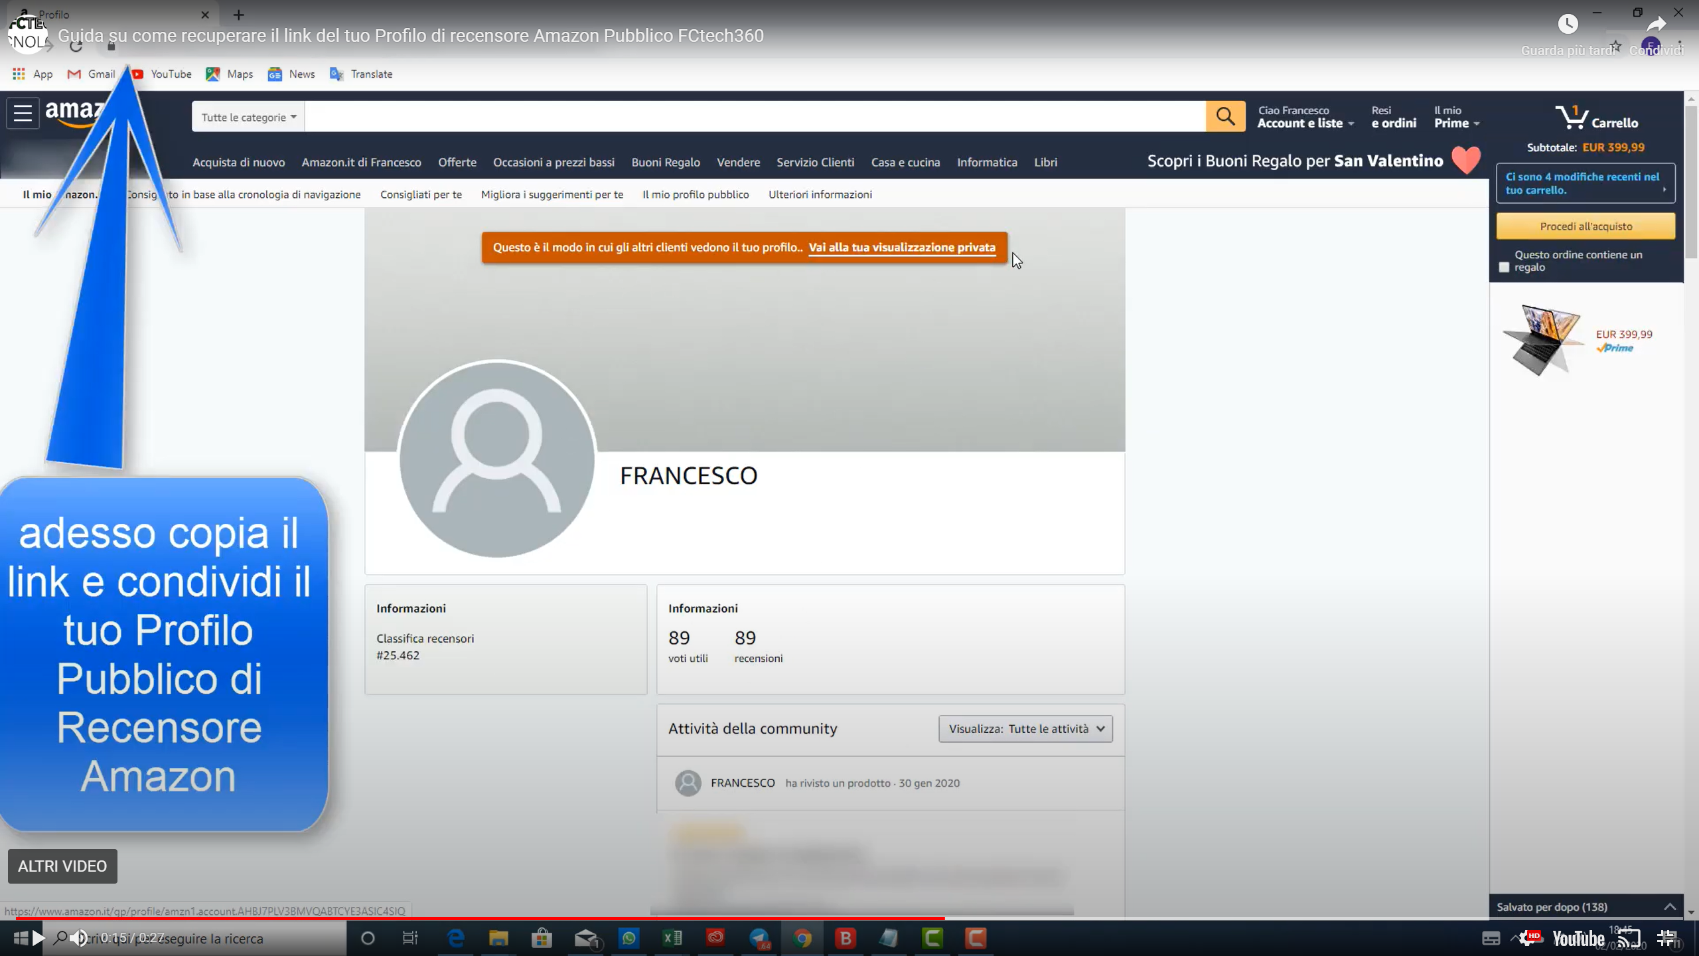Go to 'Buoni Regalo'
The height and width of the screenshot is (956, 1699).
(x=666, y=162)
